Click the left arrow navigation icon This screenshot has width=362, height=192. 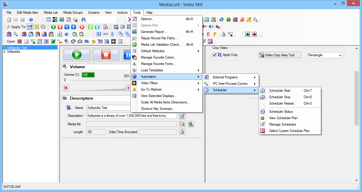pyautogui.click(x=248, y=34)
